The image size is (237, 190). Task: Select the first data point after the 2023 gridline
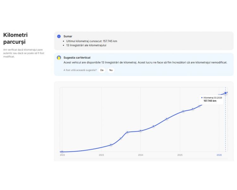(111, 145)
